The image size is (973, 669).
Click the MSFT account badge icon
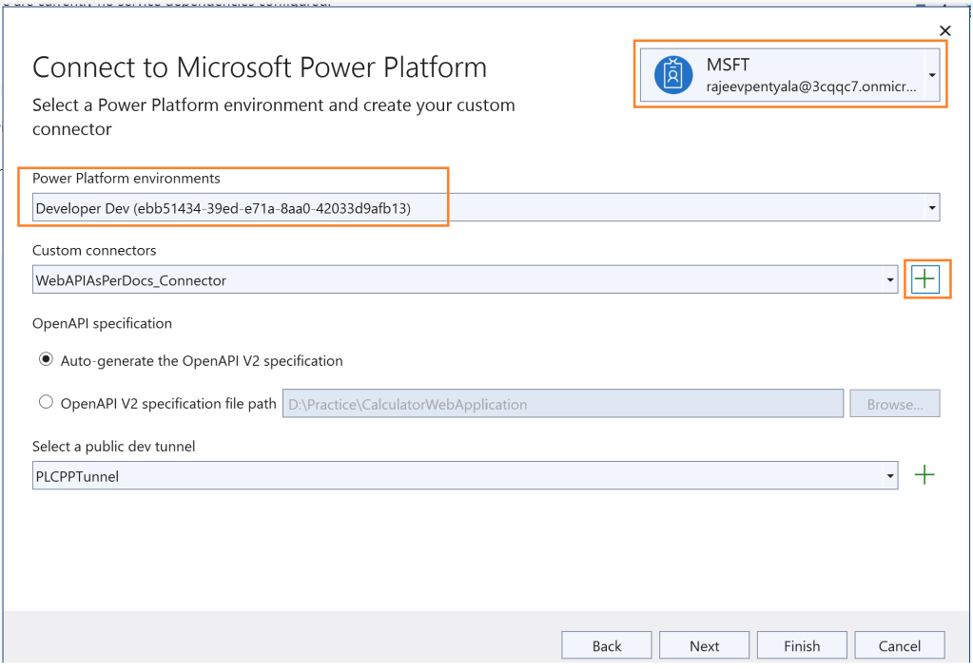(673, 74)
